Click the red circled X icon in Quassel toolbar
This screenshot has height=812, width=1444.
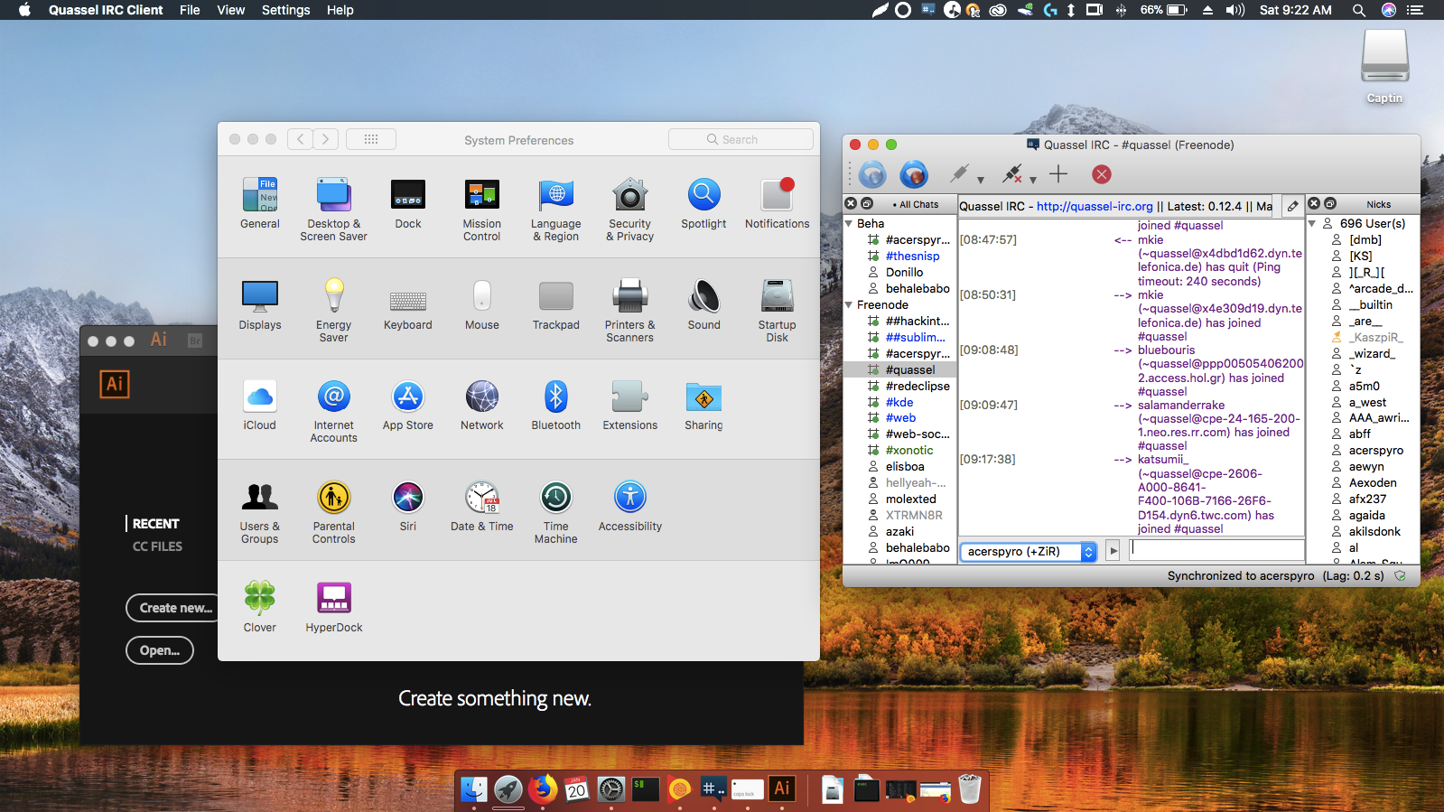click(1102, 174)
